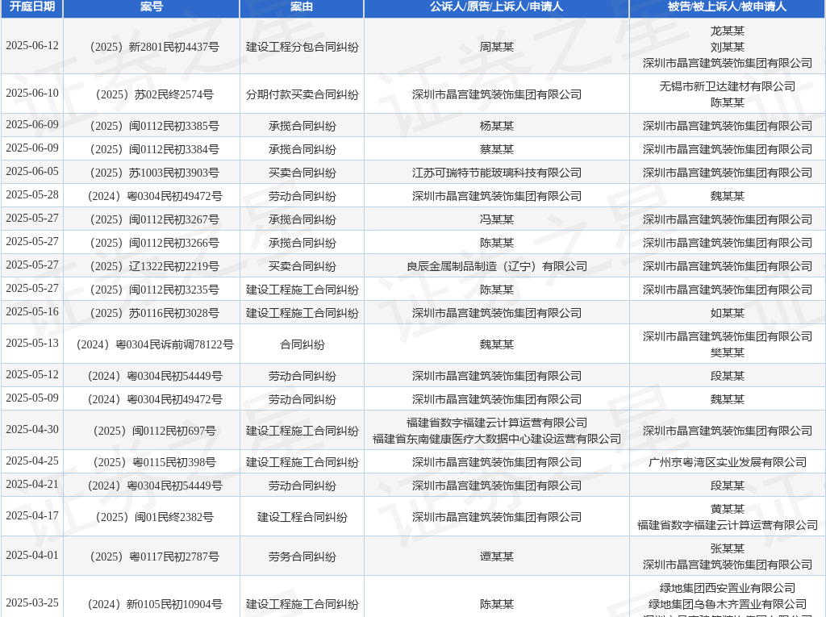The image size is (826, 617).
Task: Click defendant 刘某某
Action: tap(727, 47)
